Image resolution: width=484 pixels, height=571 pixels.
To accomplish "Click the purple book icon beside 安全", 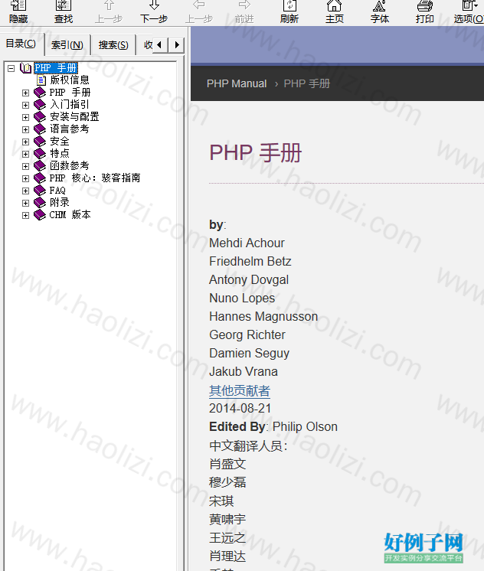I will coord(39,142).
